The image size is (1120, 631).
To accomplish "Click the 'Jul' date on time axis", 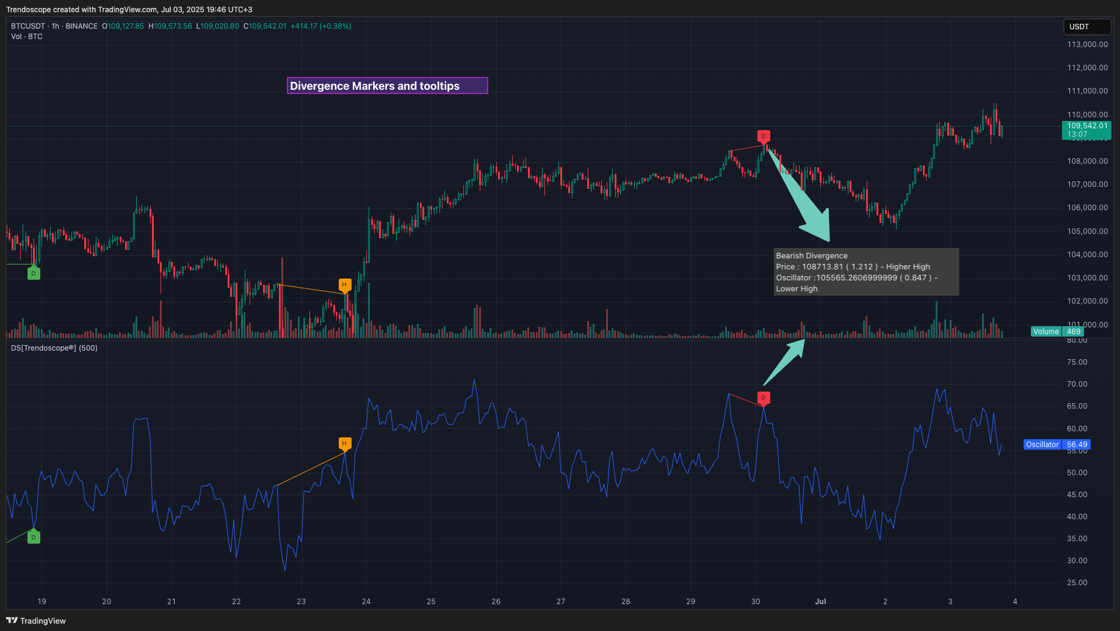I will pos(820,602).
